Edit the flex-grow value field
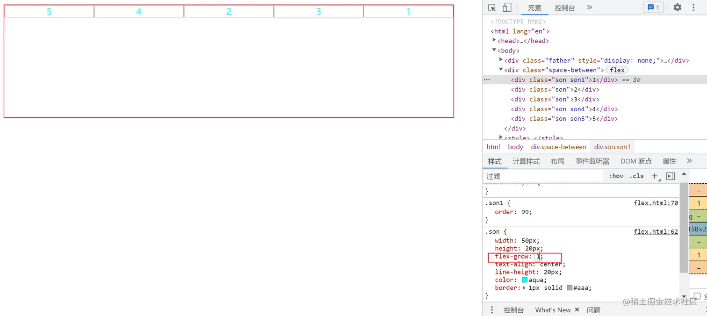Image resolution: width=707 pixels, height=316 pixels. [538, 257]
